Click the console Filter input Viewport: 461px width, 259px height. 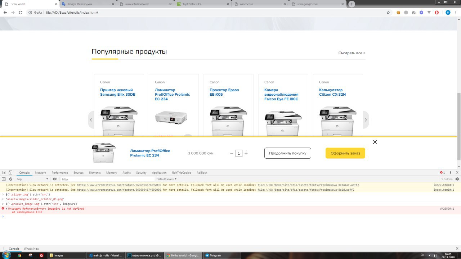coord(107,179)
